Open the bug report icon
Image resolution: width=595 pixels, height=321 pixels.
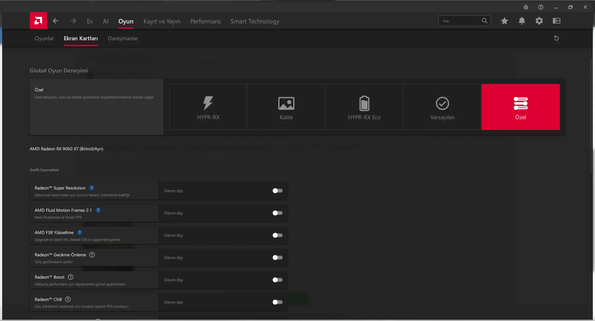(x=526, y=7)
